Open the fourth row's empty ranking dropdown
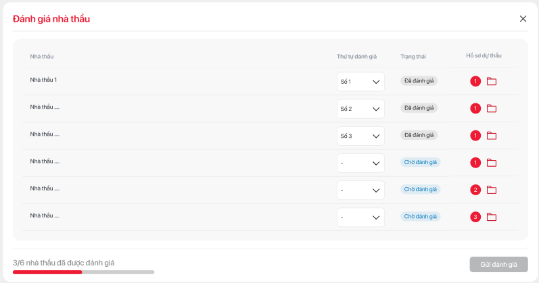Image resolution: width=539 pixels, height=283 pixels. click(360, 163)
